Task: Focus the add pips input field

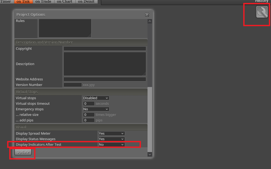Action: 89,120
